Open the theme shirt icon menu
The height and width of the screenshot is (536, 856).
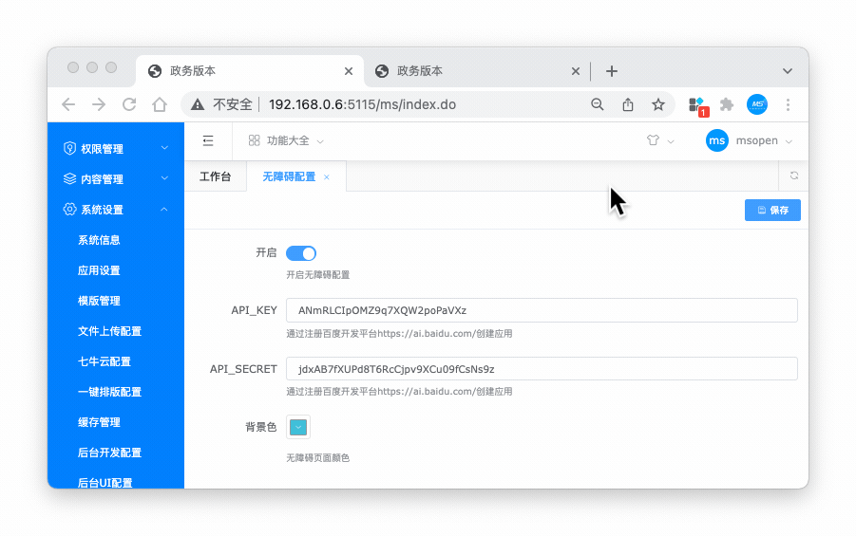tap(653, 140)
